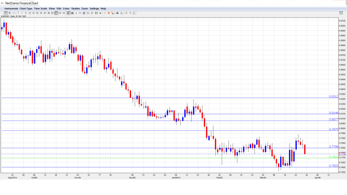Image resolution: width=347 pixels, height=195 pixels.
Task: Click the single-line style icon after grid
Action: (76, 13)
